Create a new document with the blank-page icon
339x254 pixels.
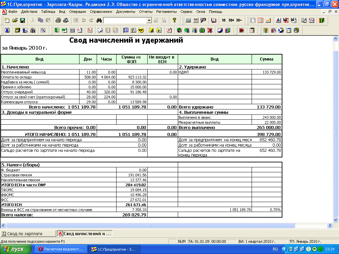tap(7, 20)
